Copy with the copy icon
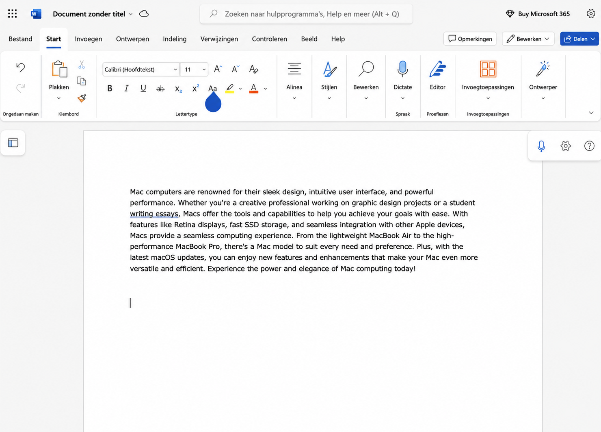Image resolution: width=601 pixels, height=432 pixels. click(82, 81)
